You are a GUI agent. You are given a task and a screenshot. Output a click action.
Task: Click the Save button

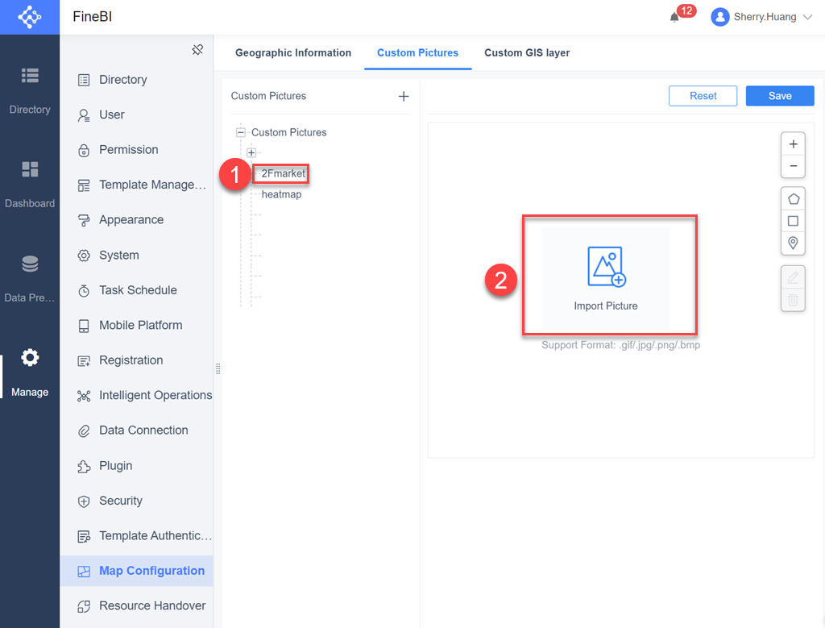point(780,96)
